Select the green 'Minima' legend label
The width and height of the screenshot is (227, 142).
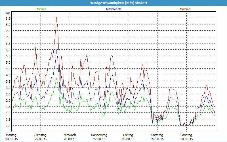point(41,9)
